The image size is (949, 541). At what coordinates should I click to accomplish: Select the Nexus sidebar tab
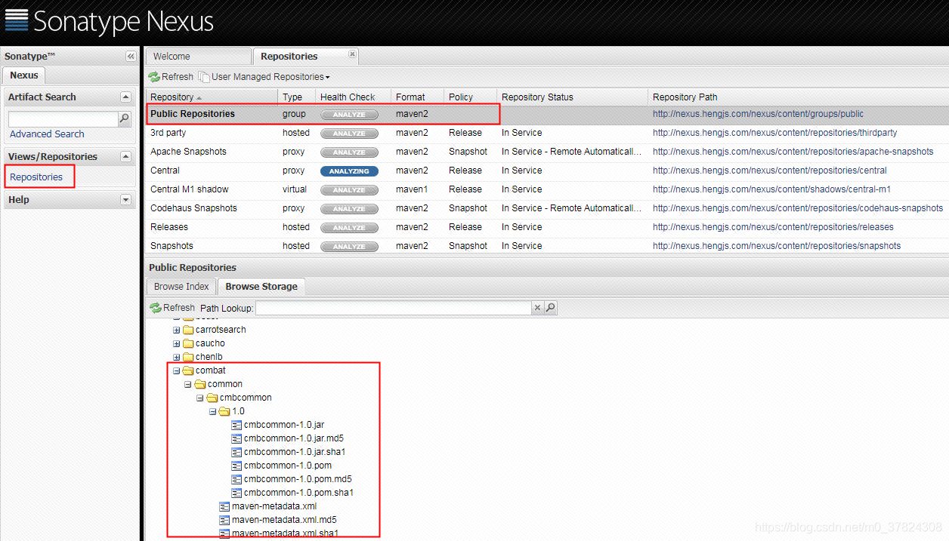(24, 75)
